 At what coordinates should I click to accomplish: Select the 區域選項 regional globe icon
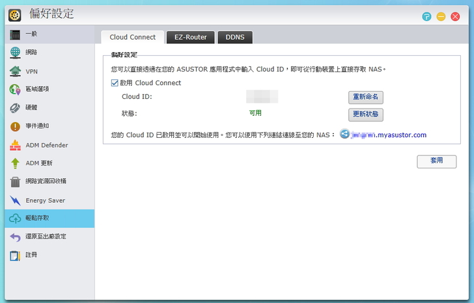click(x=15, y=89)
